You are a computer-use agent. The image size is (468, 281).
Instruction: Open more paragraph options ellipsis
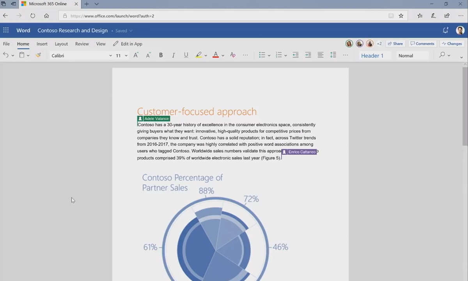point(346,55)
